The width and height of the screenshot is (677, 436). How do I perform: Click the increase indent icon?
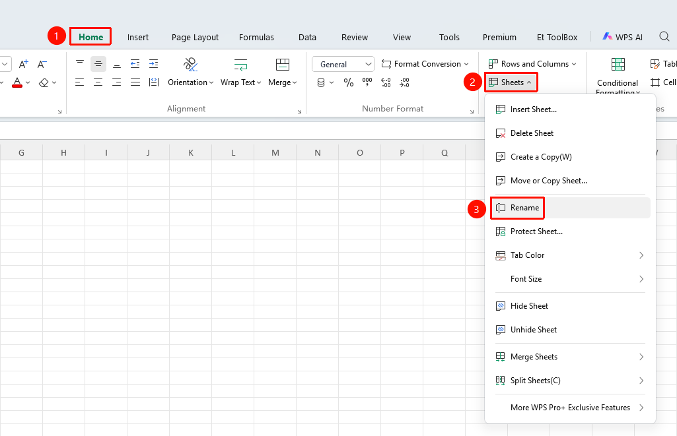154,64
